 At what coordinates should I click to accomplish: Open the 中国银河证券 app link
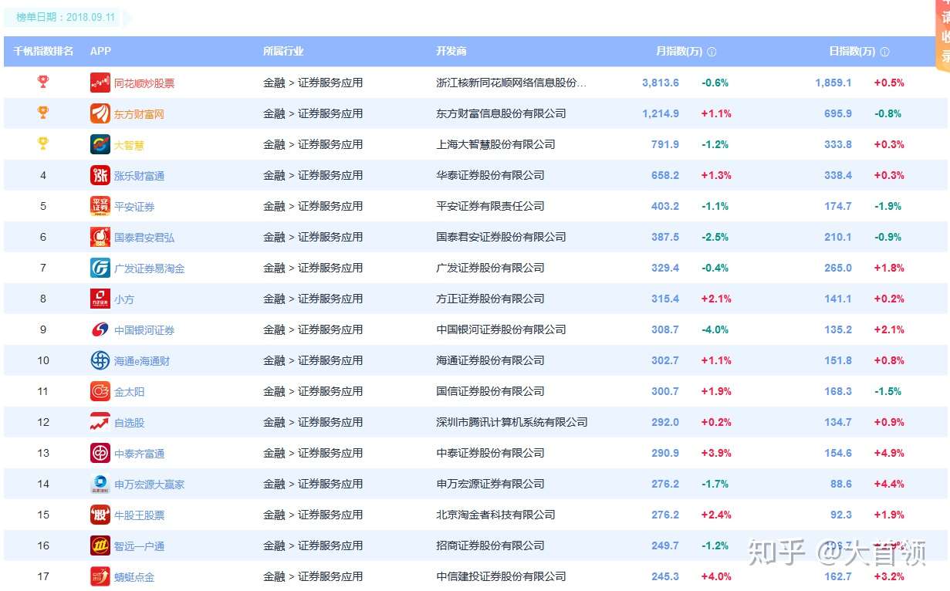point(144,330)
